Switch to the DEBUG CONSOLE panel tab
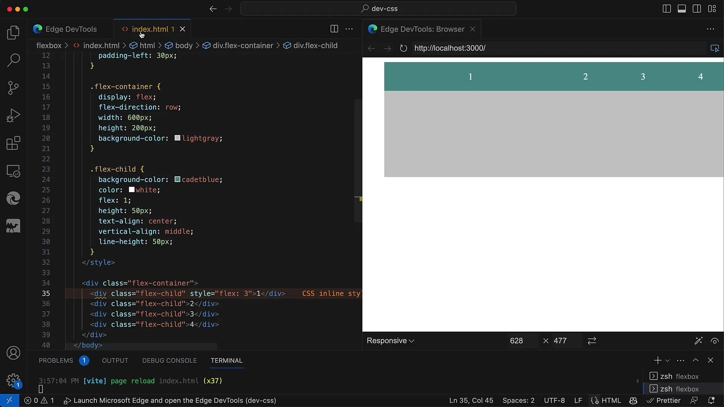Screen dimensions: 724x407 (169, 361)
